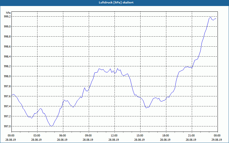This screenshot has height=143, width=229.
Task: Click the 997,2 y-axis value
Action: pyautogui.click(x=7, y=116)
